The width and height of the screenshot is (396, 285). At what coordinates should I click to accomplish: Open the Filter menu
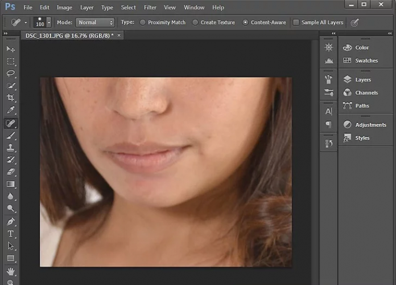point(150,7)
